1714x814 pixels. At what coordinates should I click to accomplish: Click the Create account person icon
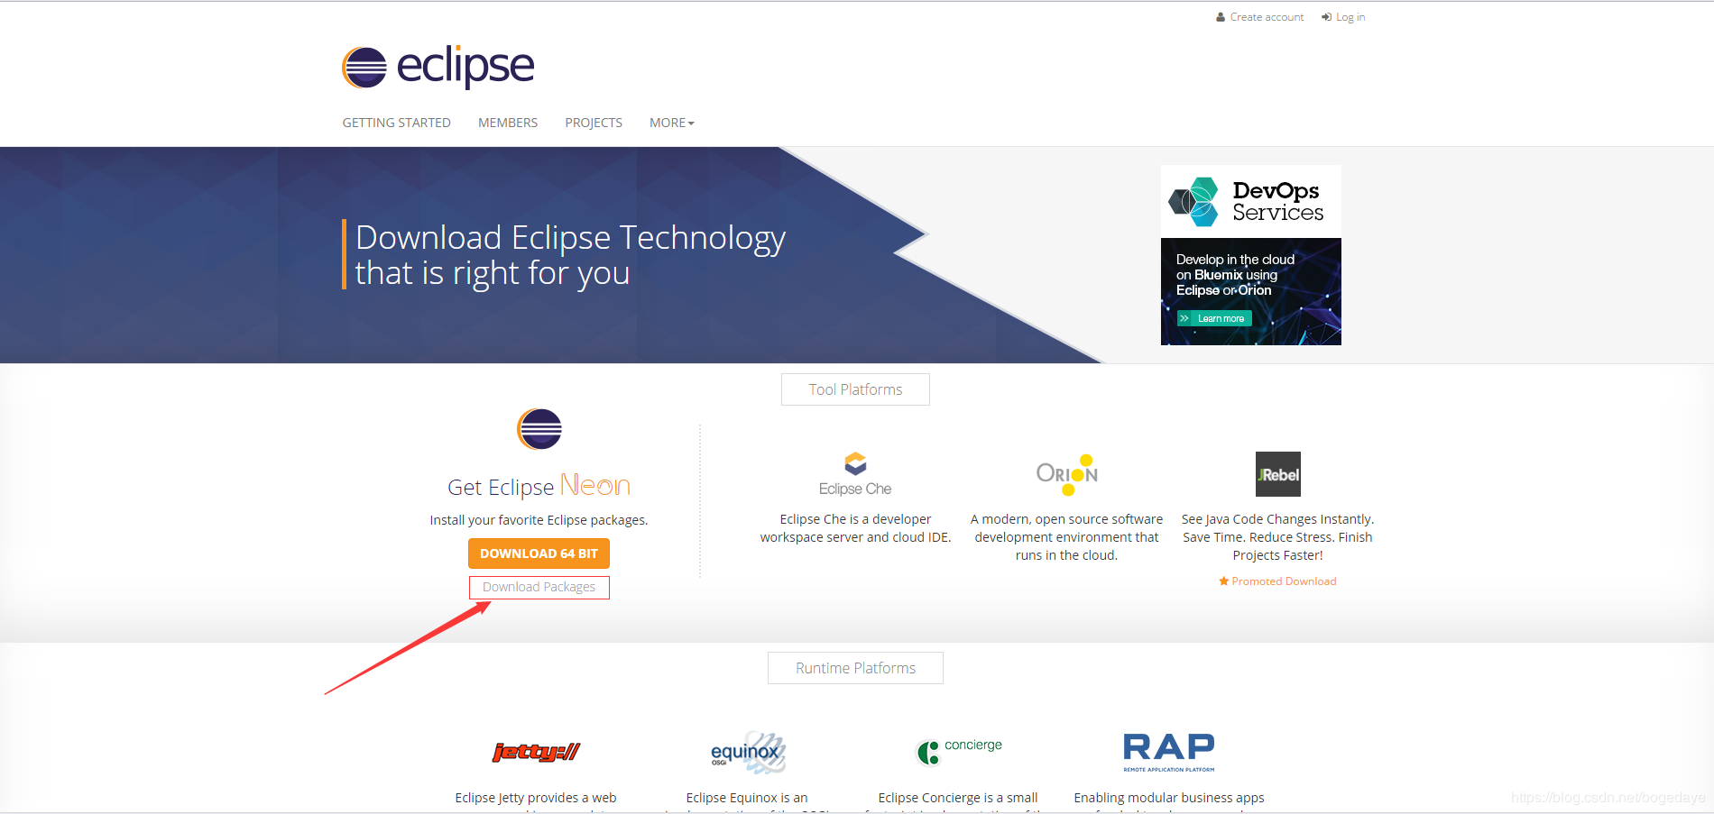click(1221, 17)
